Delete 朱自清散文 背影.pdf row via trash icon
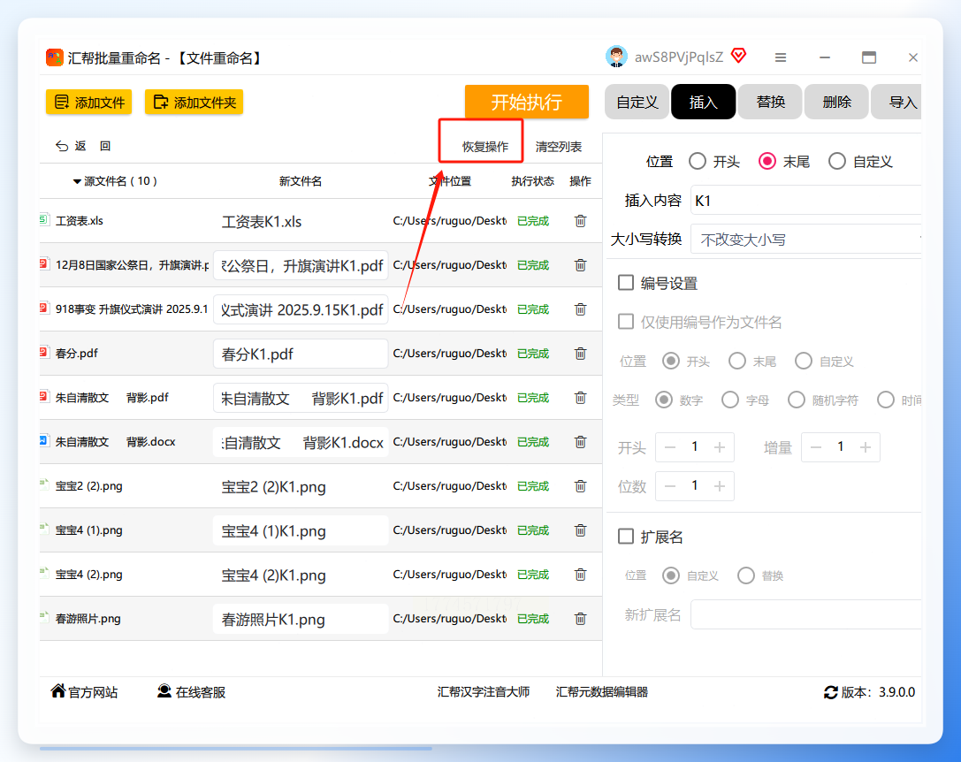The image size is (961, 762). pos(580,397)
